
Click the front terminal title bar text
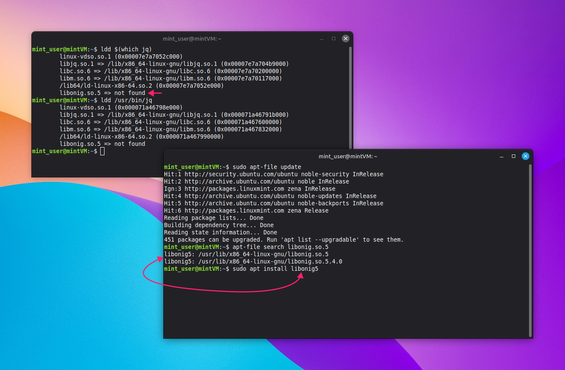(x=348, y=156)
